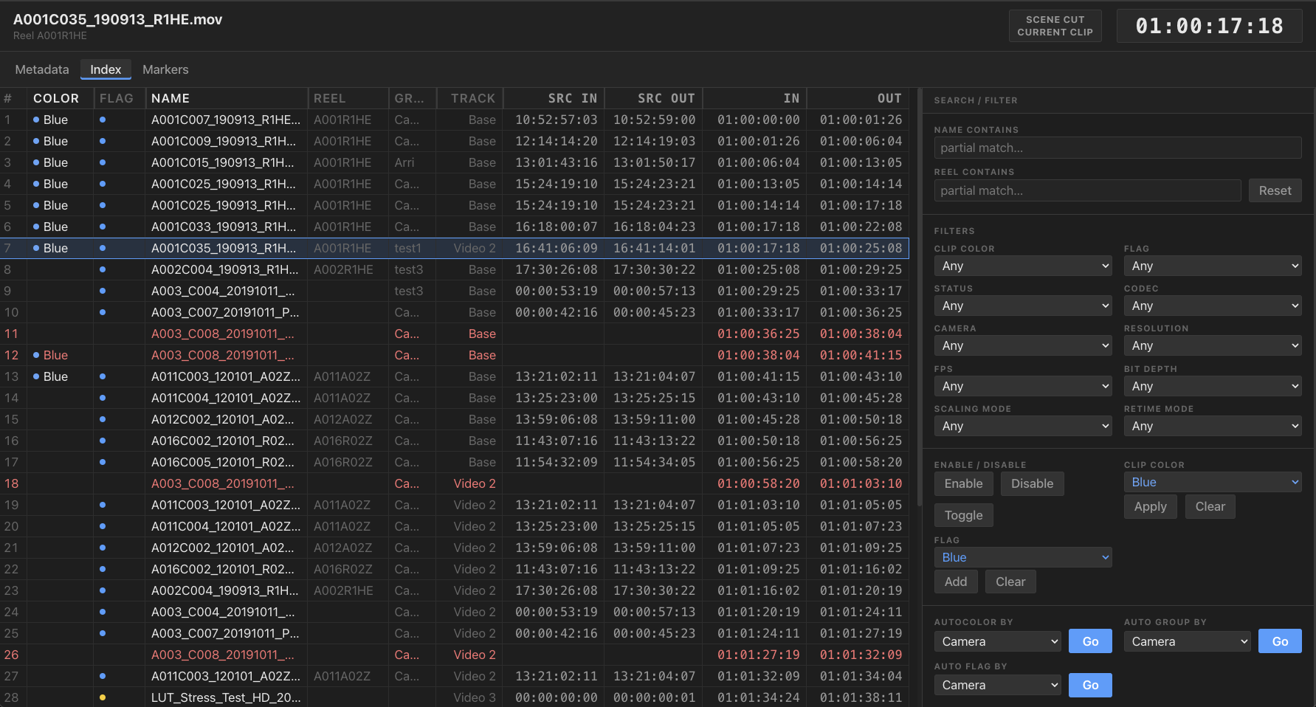Run Auto Flag By Go button
The height and width of the screenshot is (707, 1316).
click(1090, 685)
